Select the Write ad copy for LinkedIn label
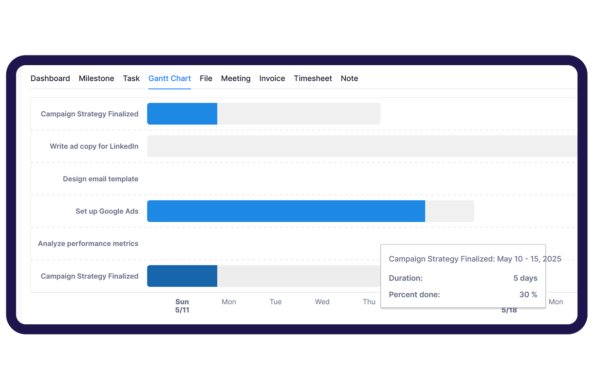The width and height of the screenshot is (594, 389). pyautogui.click(x=94, y=146)
